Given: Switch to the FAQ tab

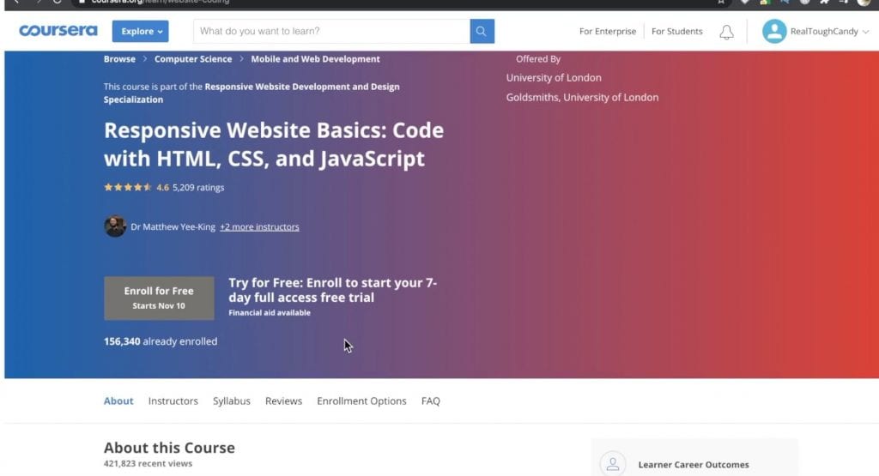Looking at the screenshot, I should pyautogui.click(x=431, y=401).
